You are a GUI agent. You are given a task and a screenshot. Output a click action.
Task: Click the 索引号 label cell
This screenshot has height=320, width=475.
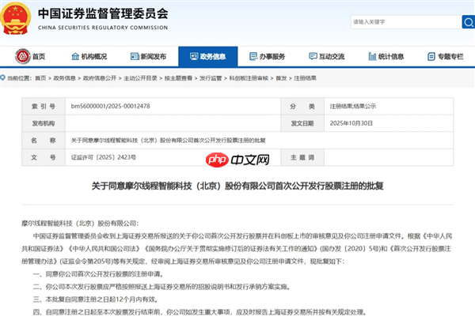(x=44, y=106)
